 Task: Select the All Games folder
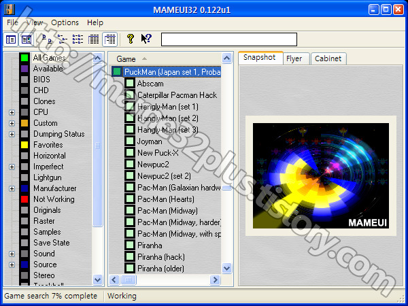click(x=49, y=58)
